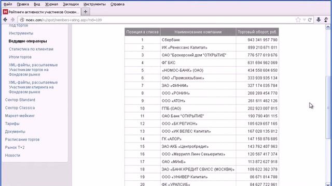This screenshot has height=186, width=332.
Task: Open the Вид menu
Action: click(37, 4)
